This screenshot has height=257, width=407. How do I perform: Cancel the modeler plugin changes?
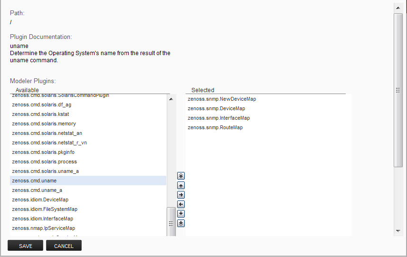point(64,246)
